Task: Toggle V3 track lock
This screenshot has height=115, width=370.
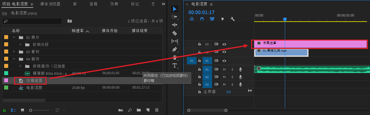Action: (199, 44)
